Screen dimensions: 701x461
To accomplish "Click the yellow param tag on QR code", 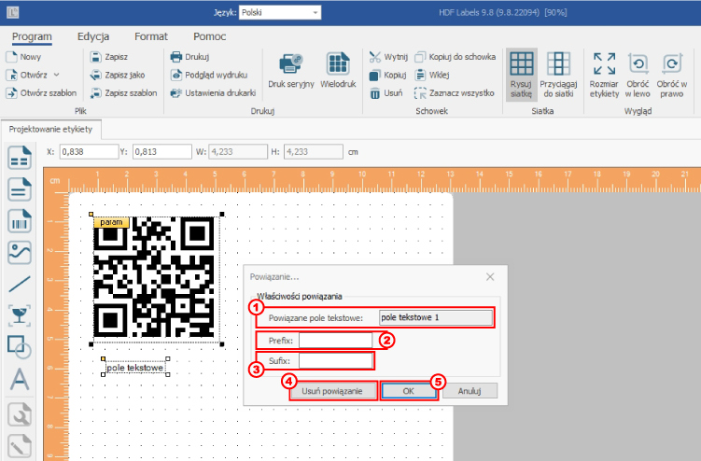I will (x=111, y=222).
